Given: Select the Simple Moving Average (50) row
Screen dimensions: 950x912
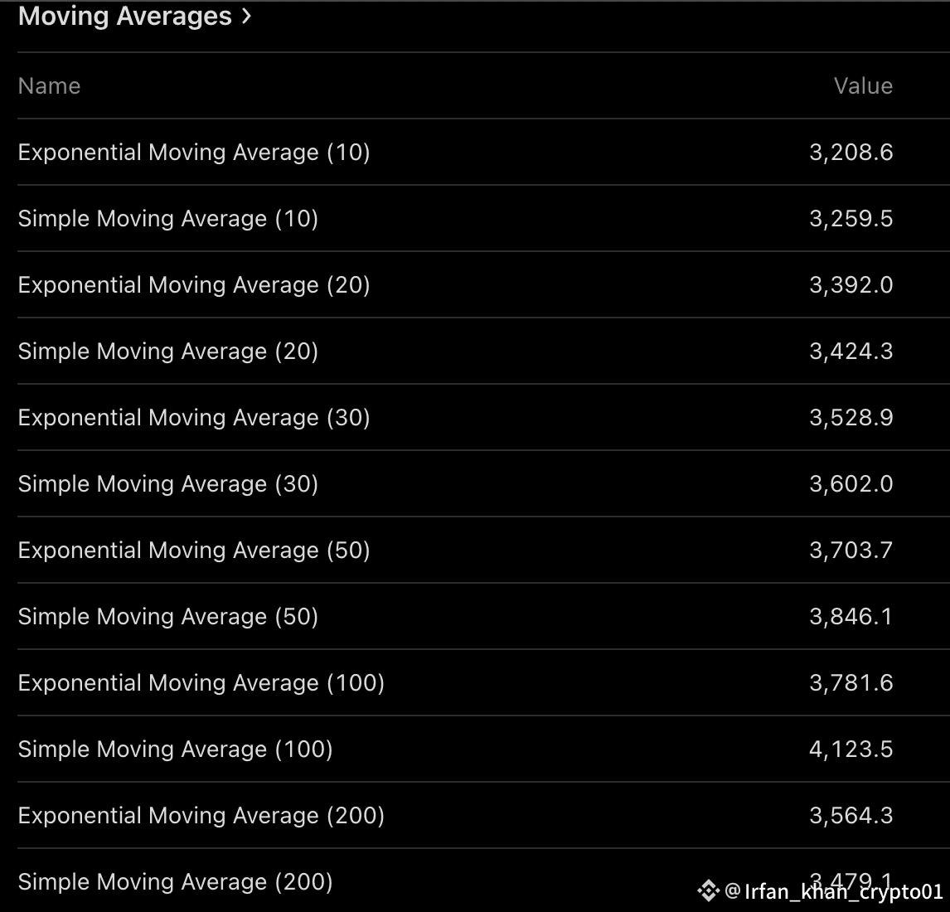Looking at the screenshot, I should tap(168, 617).
